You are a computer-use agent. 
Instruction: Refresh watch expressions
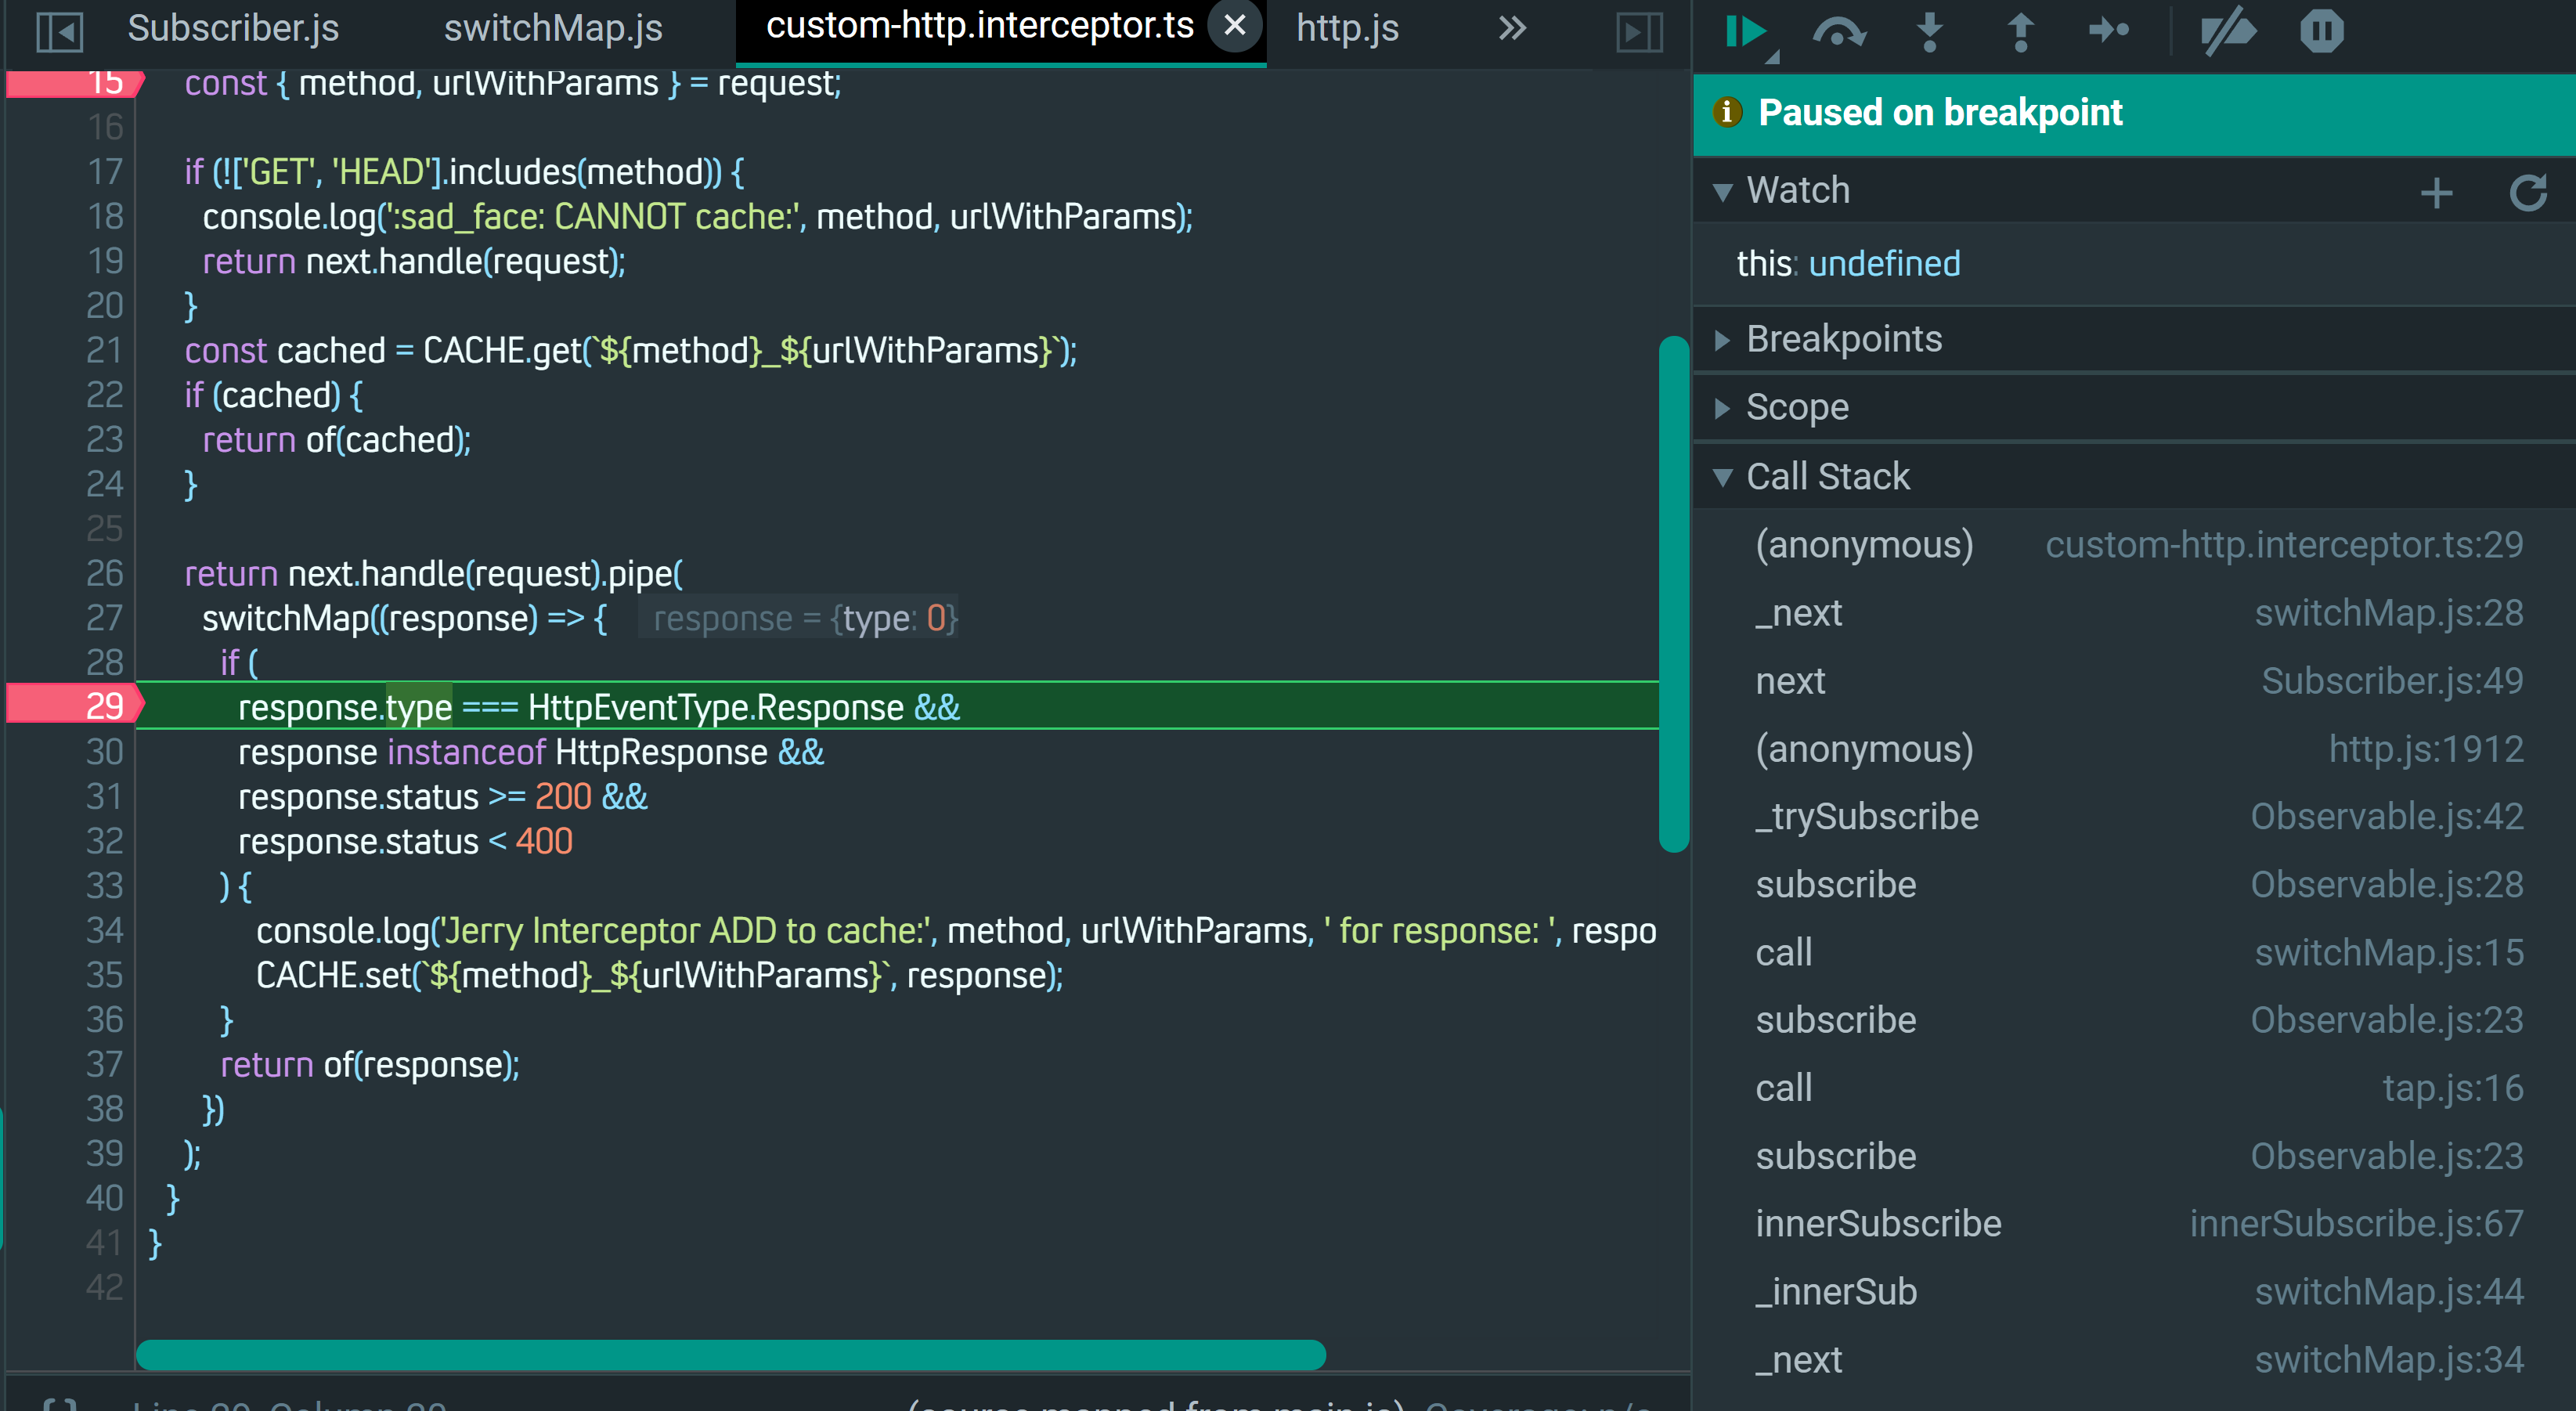[2527, 192]
